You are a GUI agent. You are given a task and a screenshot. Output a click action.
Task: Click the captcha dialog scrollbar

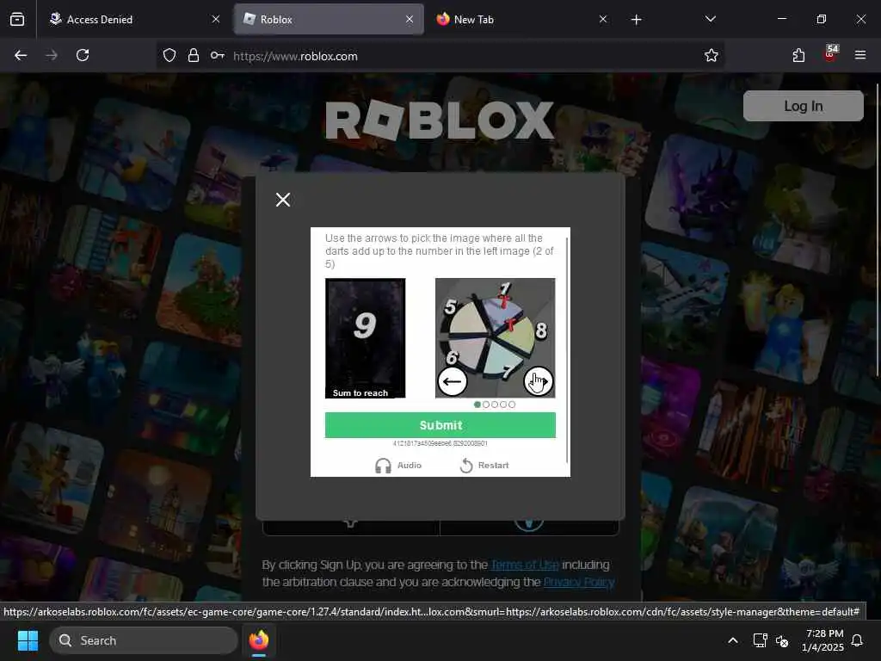(x=567, y=349)
